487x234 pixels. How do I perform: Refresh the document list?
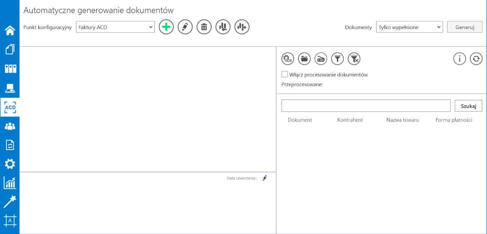pyautogui.click(x=476, y=58)
